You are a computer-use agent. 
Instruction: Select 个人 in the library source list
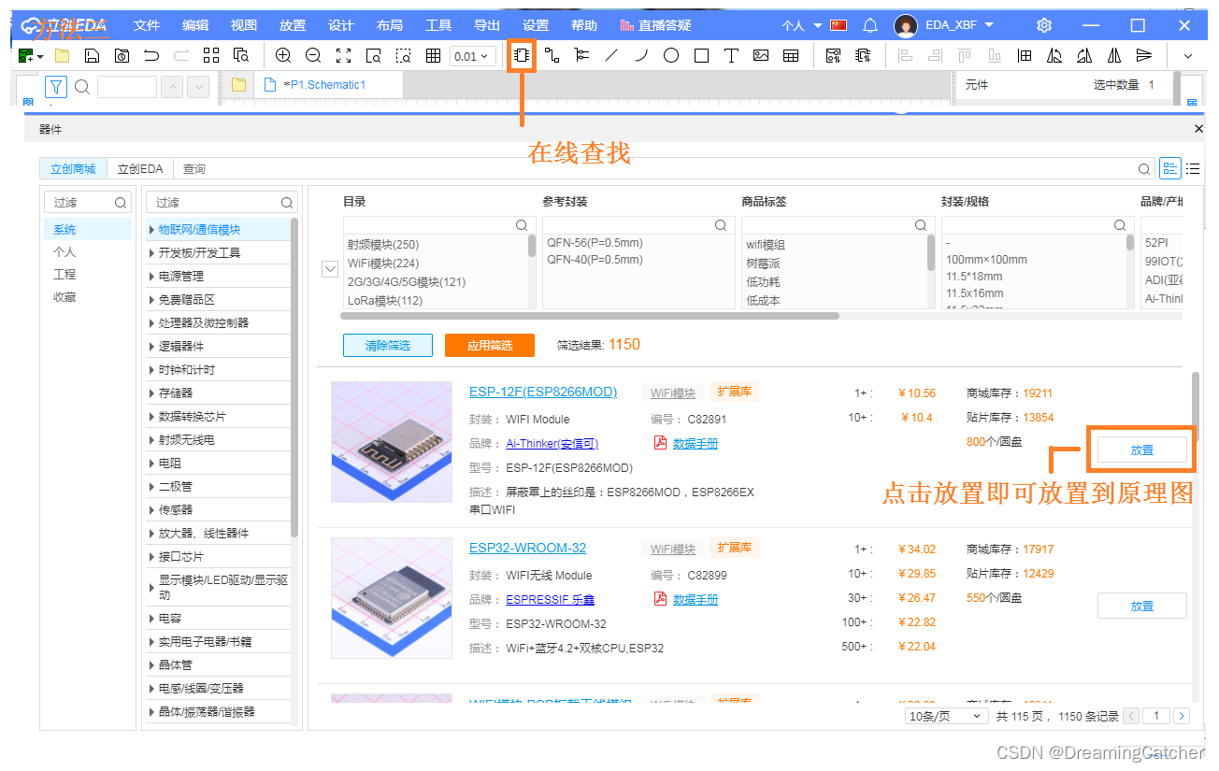tap(65, 251)
